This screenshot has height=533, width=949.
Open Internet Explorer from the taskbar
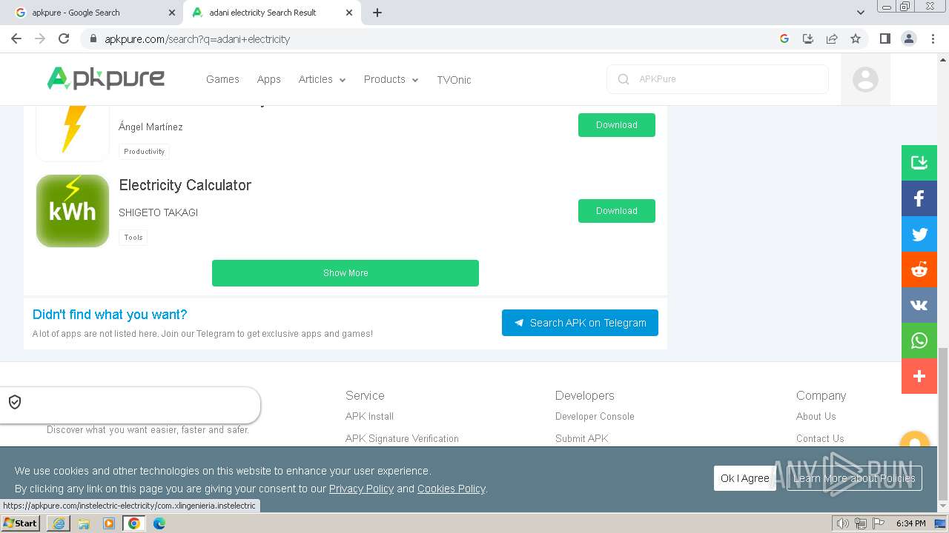(x=59, y=523)
